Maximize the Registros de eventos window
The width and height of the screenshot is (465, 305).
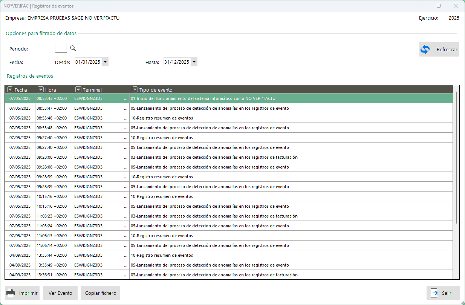[x=439, y=6]
